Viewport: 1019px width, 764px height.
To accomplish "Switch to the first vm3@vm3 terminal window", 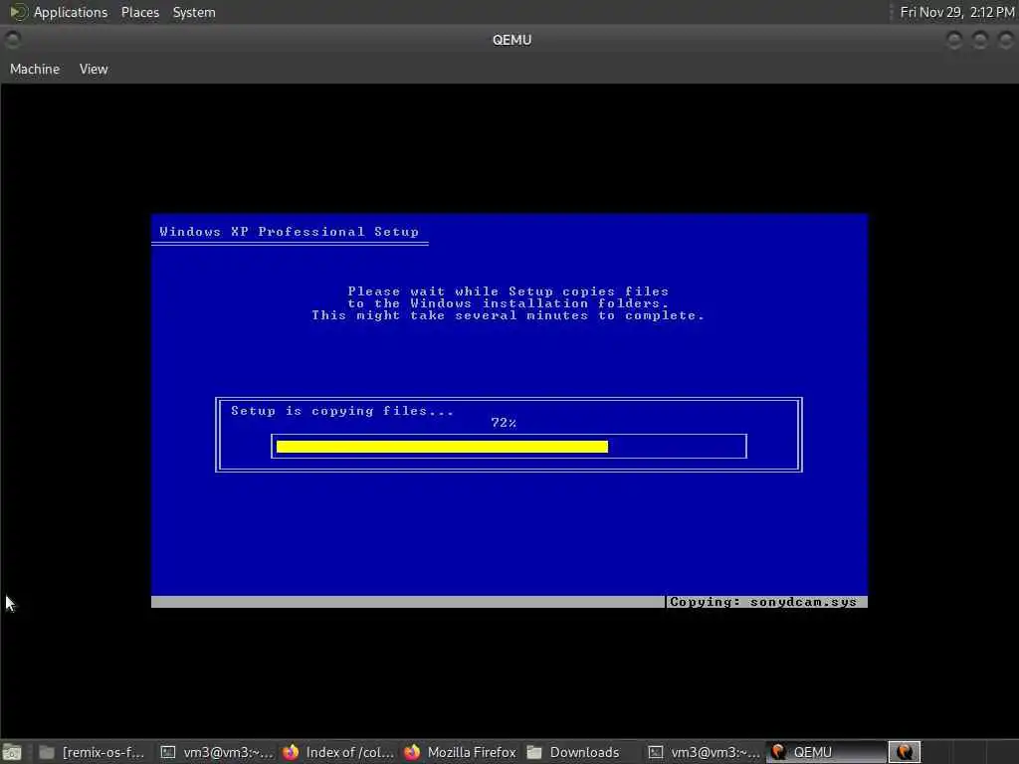I will pyautogui.click(x=217, y=752).
